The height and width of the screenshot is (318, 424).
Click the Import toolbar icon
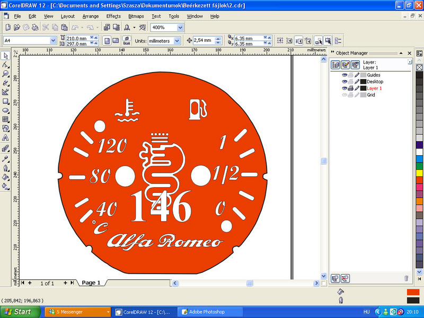107,28
